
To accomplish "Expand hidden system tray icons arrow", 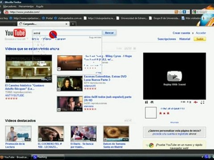I will point(202,157).
